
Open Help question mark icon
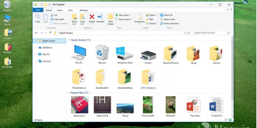(x=231, y=10)
